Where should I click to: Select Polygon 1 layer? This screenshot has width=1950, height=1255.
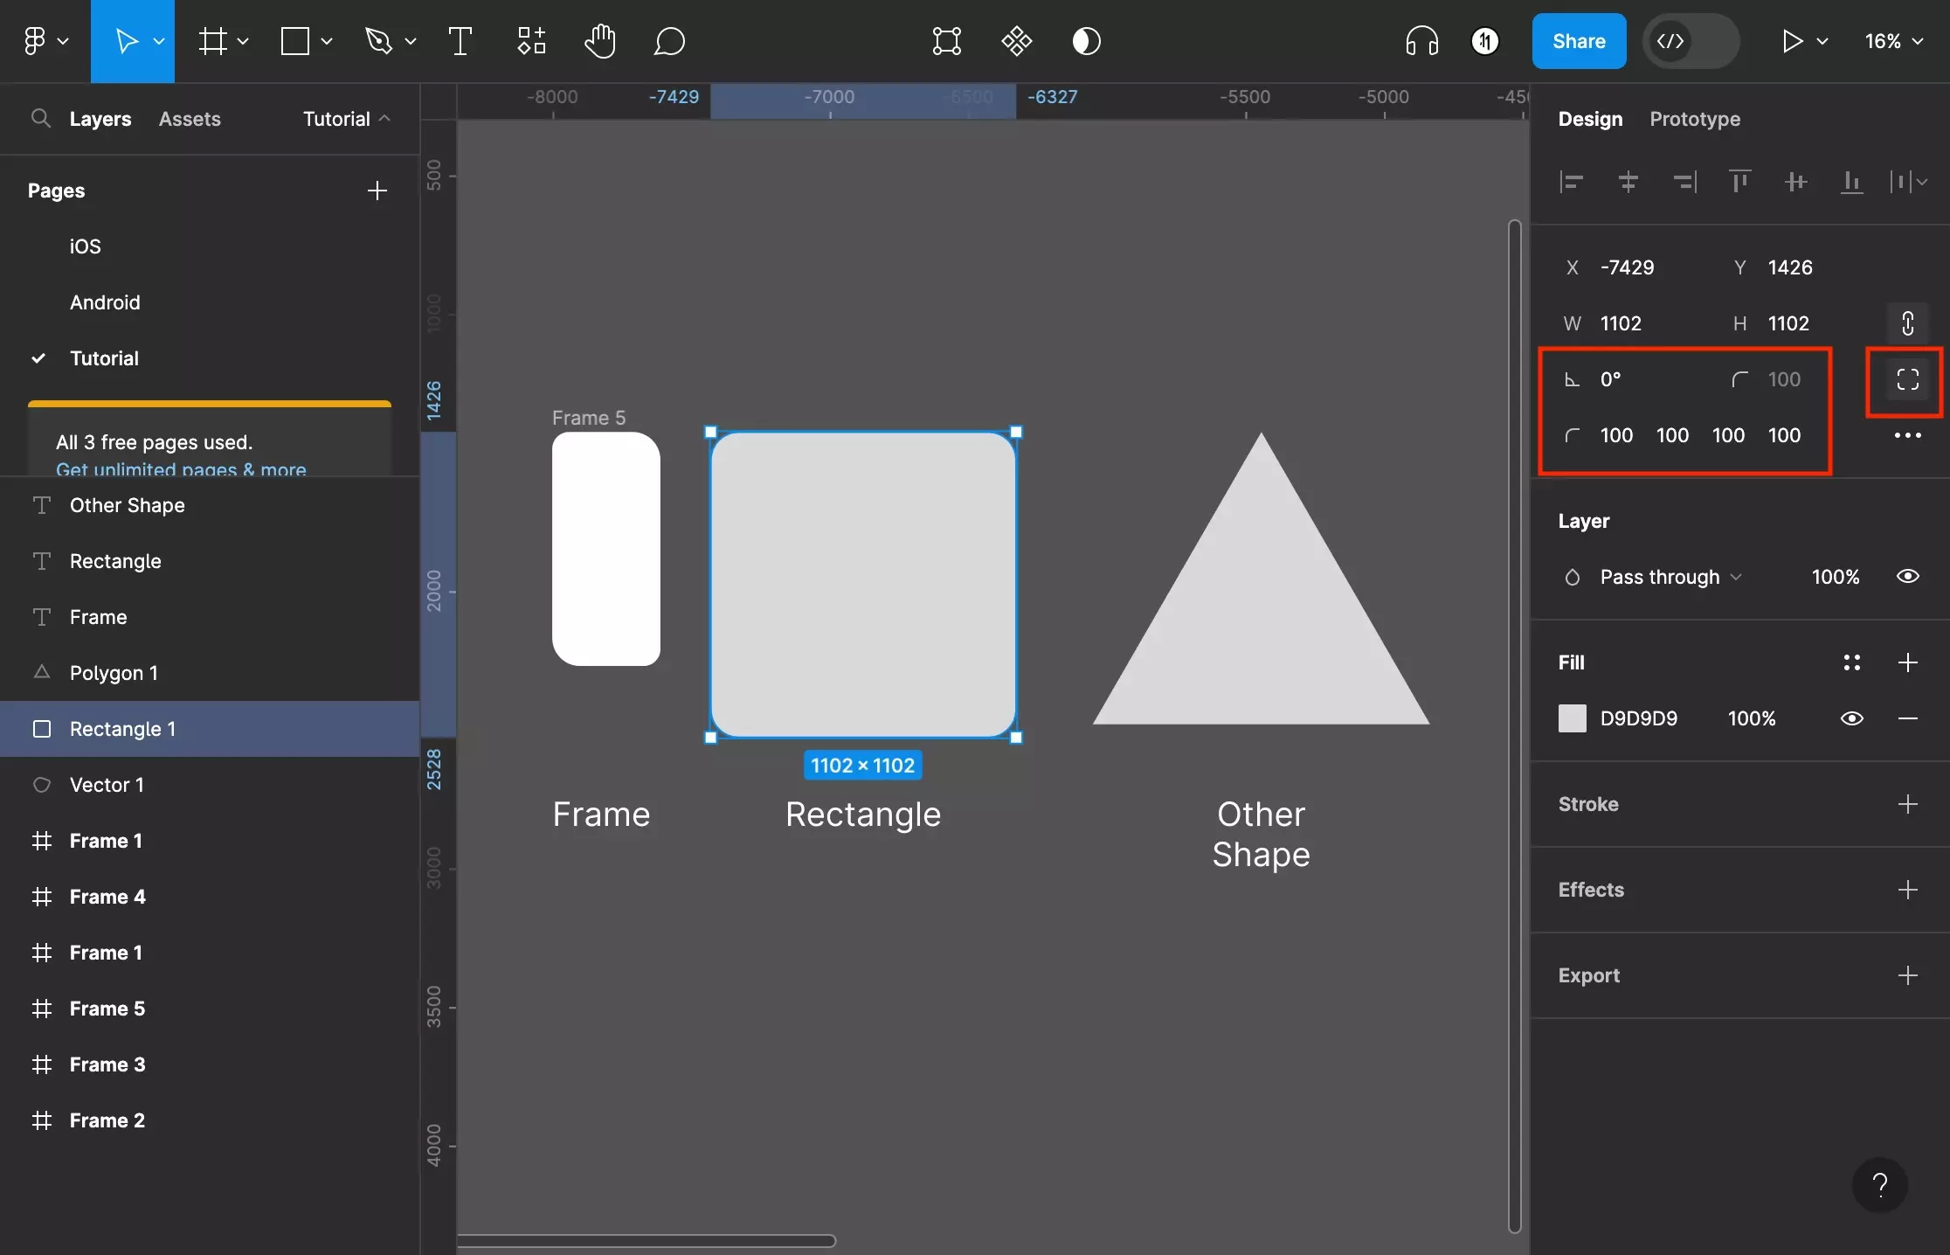210,673
